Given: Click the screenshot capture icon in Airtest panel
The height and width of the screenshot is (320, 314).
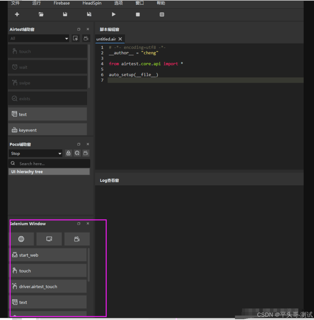Looking at the screenshot, I should coord(75,38).
